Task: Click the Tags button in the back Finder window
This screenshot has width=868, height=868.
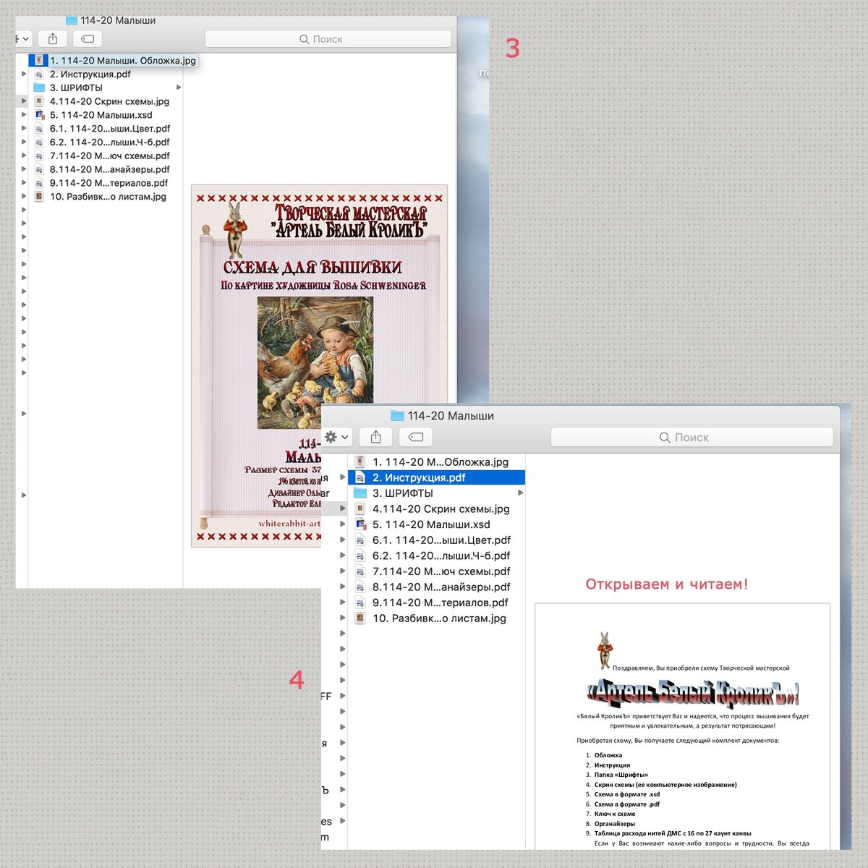Action: 88,39
